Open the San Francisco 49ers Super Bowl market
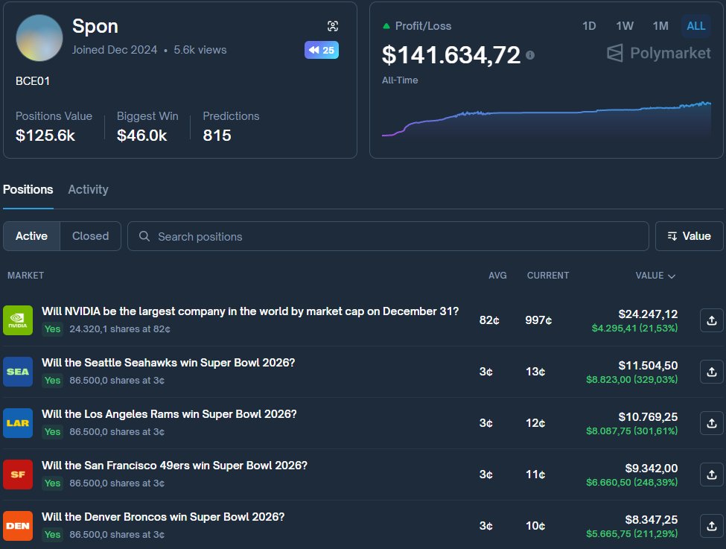The image size is (726, 549). coord(174,466)
